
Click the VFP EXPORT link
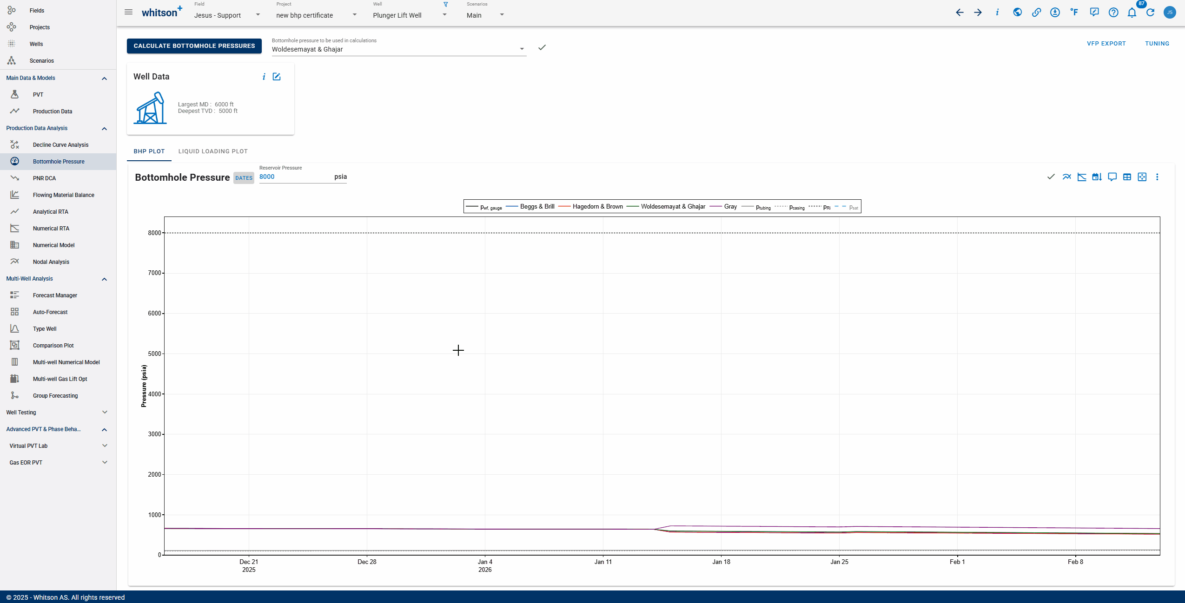tap(1106, 44)
